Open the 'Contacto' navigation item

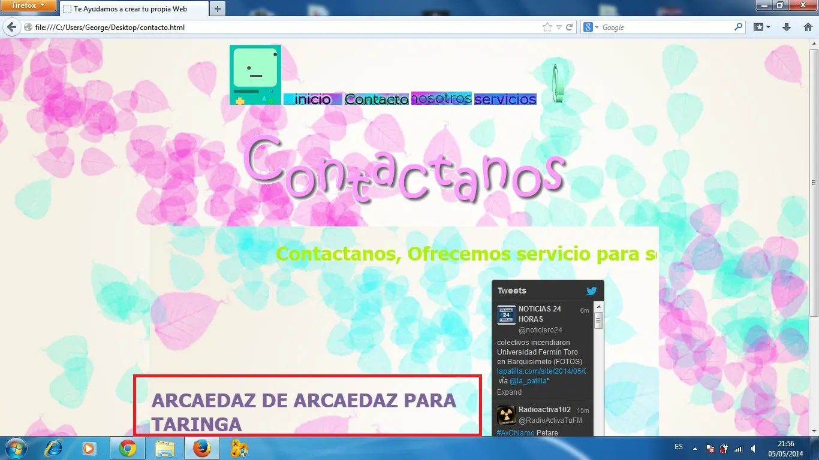(x=377, y=99)
